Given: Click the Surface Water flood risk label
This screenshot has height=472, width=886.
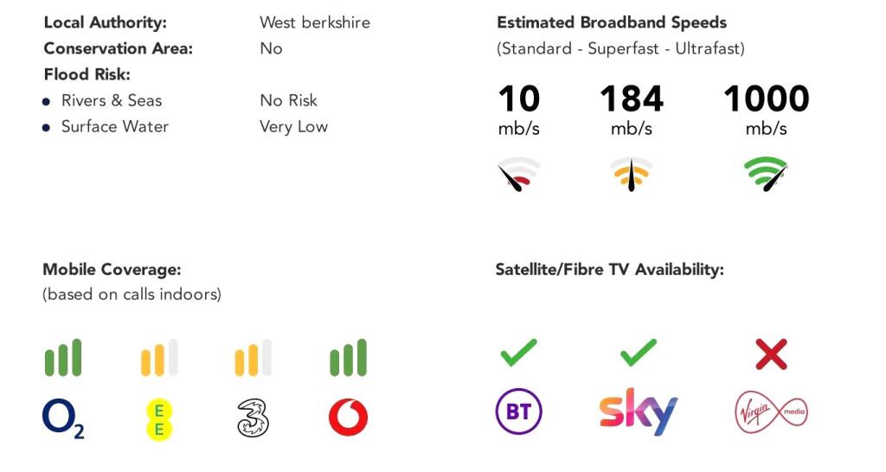Looking at the screenshot, I should click(x=114, y=126).
